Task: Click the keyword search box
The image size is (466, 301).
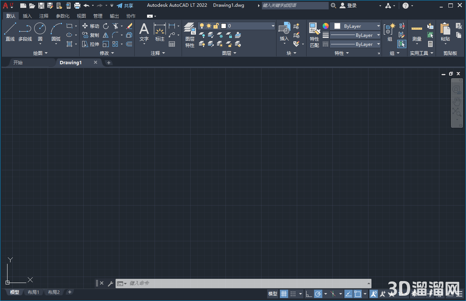Action: [295, 6]
